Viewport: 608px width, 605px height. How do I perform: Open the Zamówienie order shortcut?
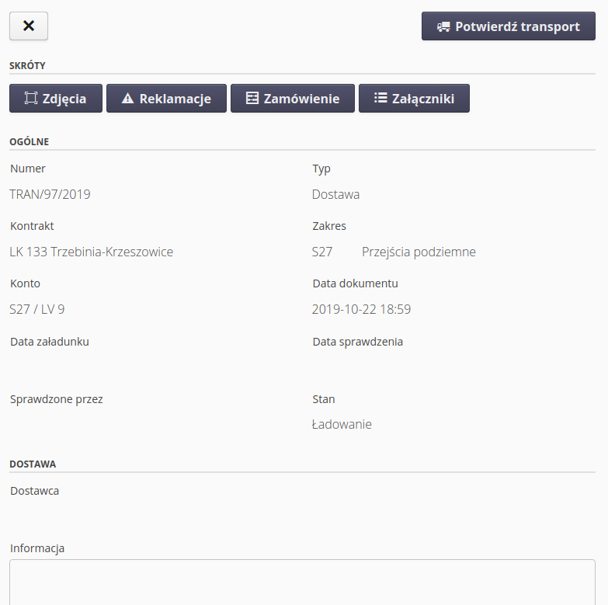click(x=292, y=99)
